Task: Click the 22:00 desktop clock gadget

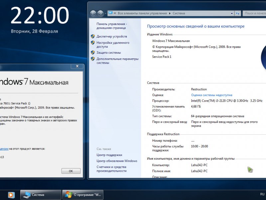Action: click(x=40, y=15)
